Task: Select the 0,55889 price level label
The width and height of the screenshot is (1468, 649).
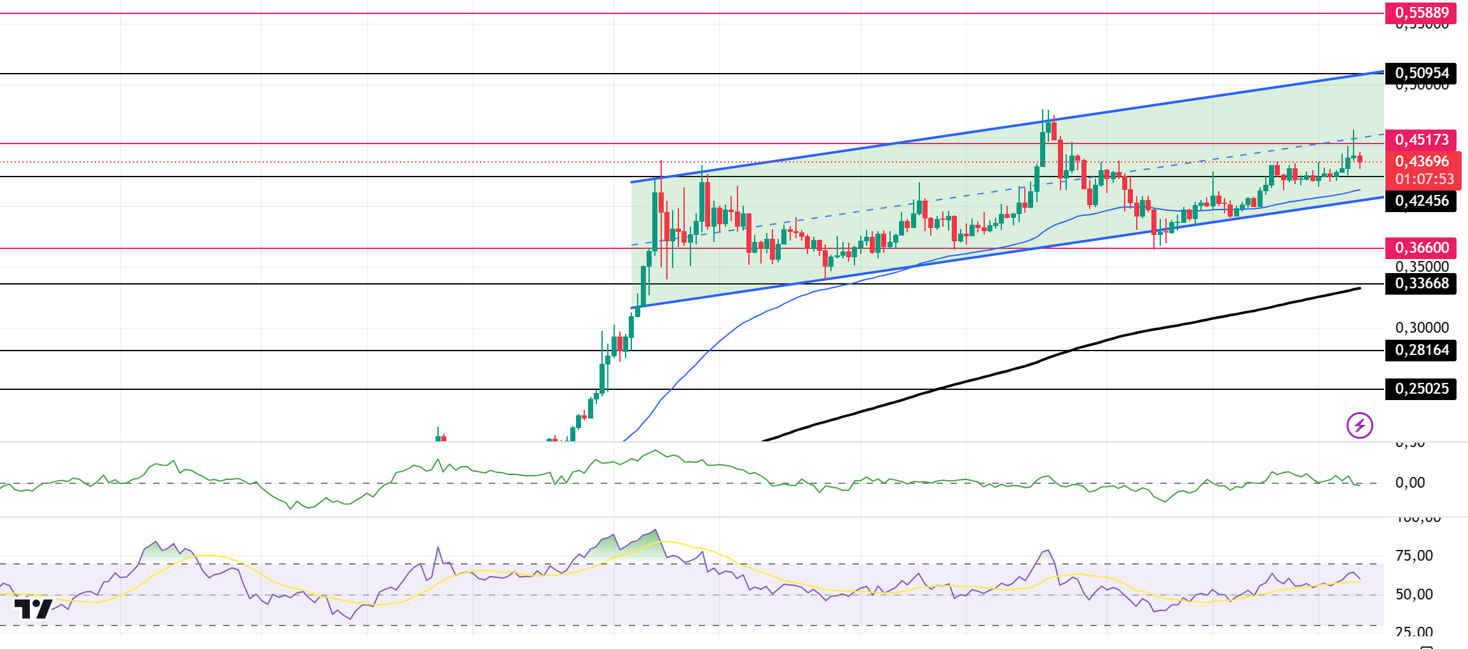Action: (1421, 13)
